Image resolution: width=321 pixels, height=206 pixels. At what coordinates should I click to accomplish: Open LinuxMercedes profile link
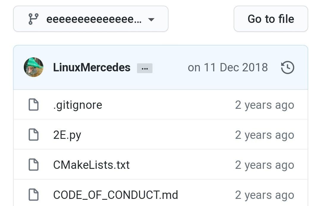coord(92,67)
